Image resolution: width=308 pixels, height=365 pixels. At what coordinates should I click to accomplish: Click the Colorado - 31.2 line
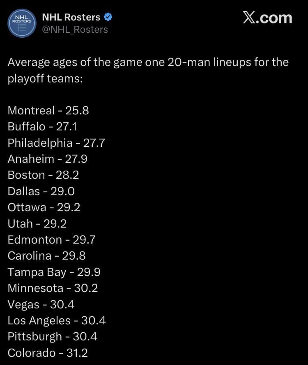48,353
